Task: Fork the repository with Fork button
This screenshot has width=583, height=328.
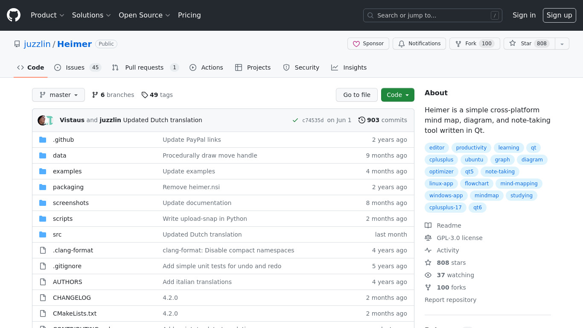Action: coord(475,44)
